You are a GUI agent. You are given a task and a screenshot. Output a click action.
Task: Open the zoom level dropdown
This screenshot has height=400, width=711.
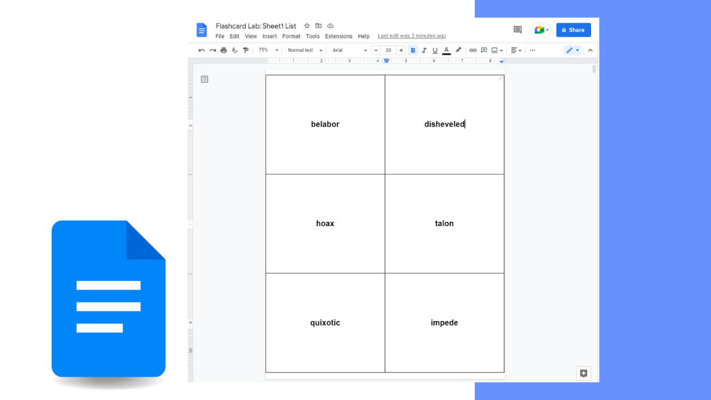coord(267,50)
